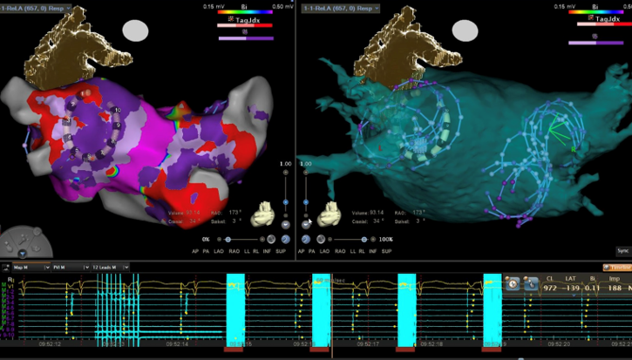Viewport: 632px width, 360px height.
Task: Select LAO view in right map pane
Action: tap(324, 251)
